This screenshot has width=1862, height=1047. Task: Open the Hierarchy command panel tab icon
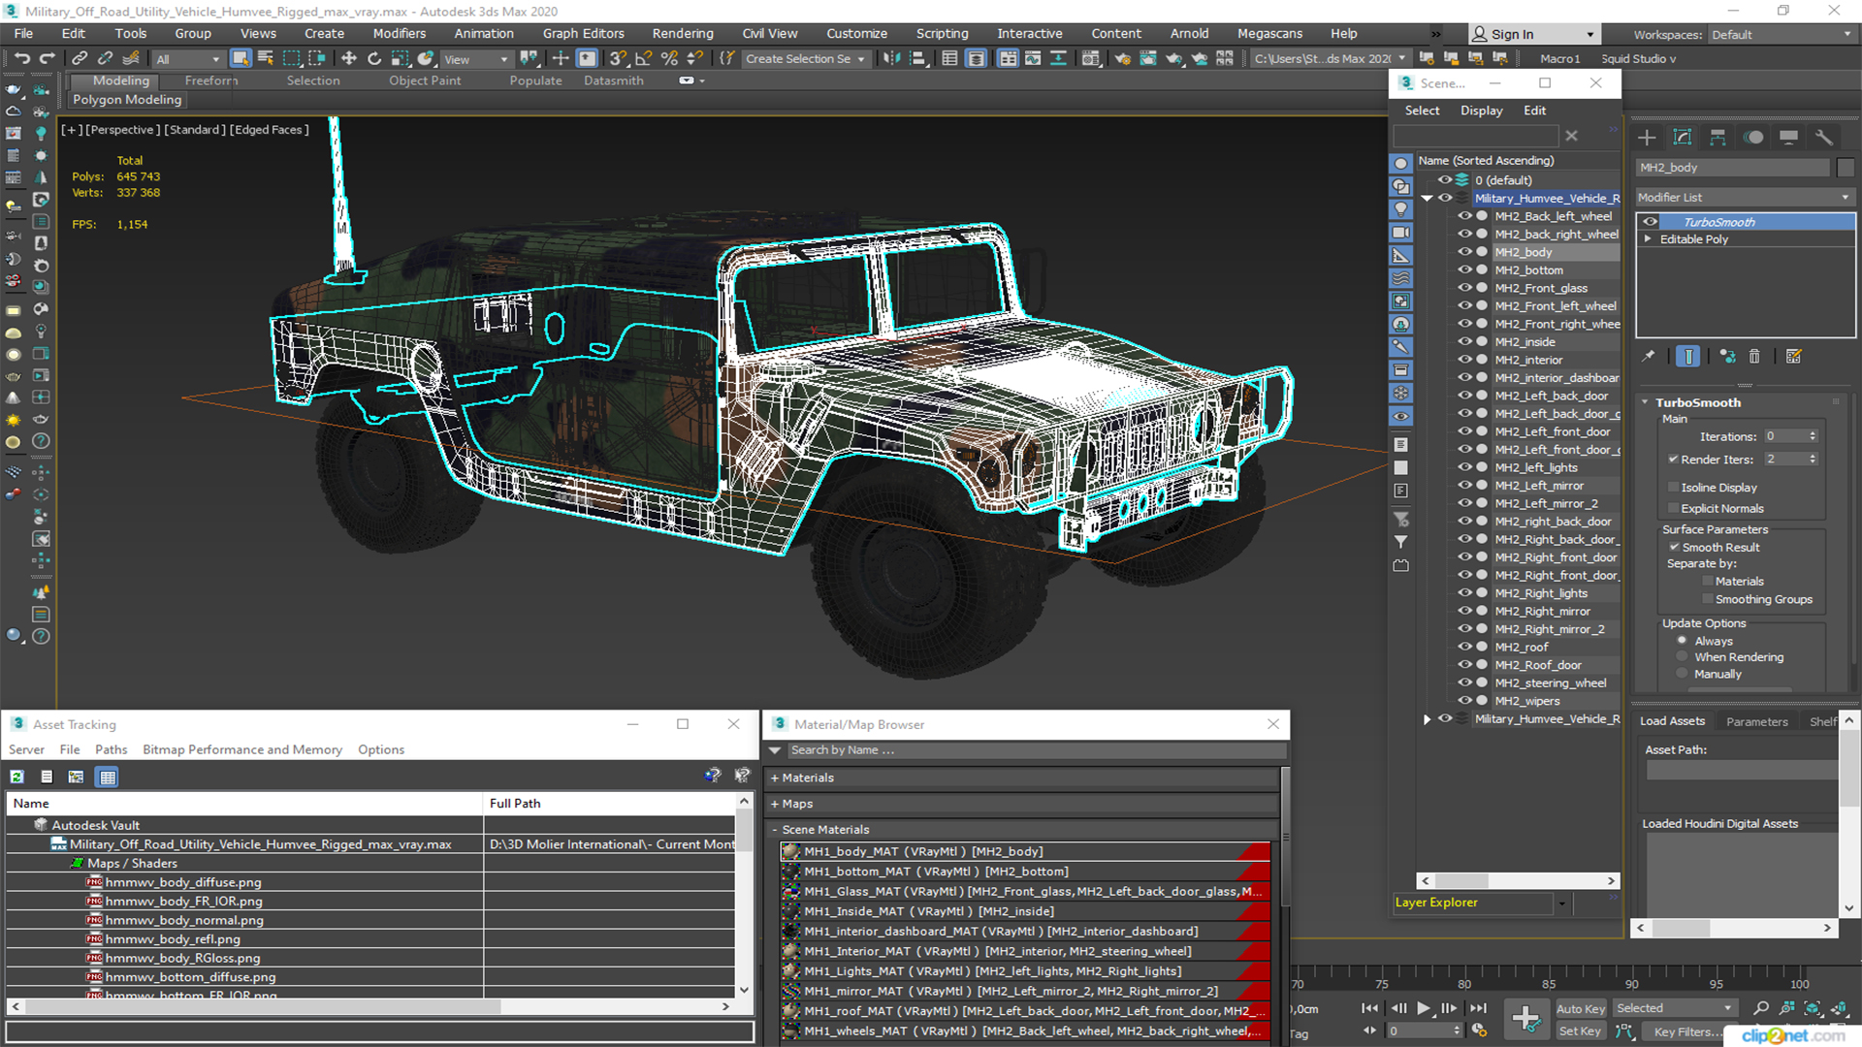point(1718,138)
